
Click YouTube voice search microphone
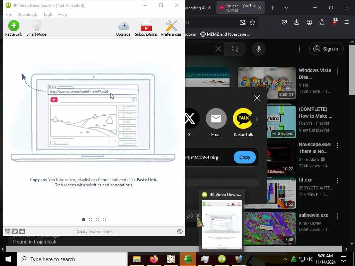pos(259,49)
